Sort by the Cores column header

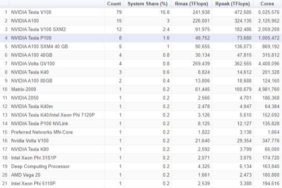[267, 4]
